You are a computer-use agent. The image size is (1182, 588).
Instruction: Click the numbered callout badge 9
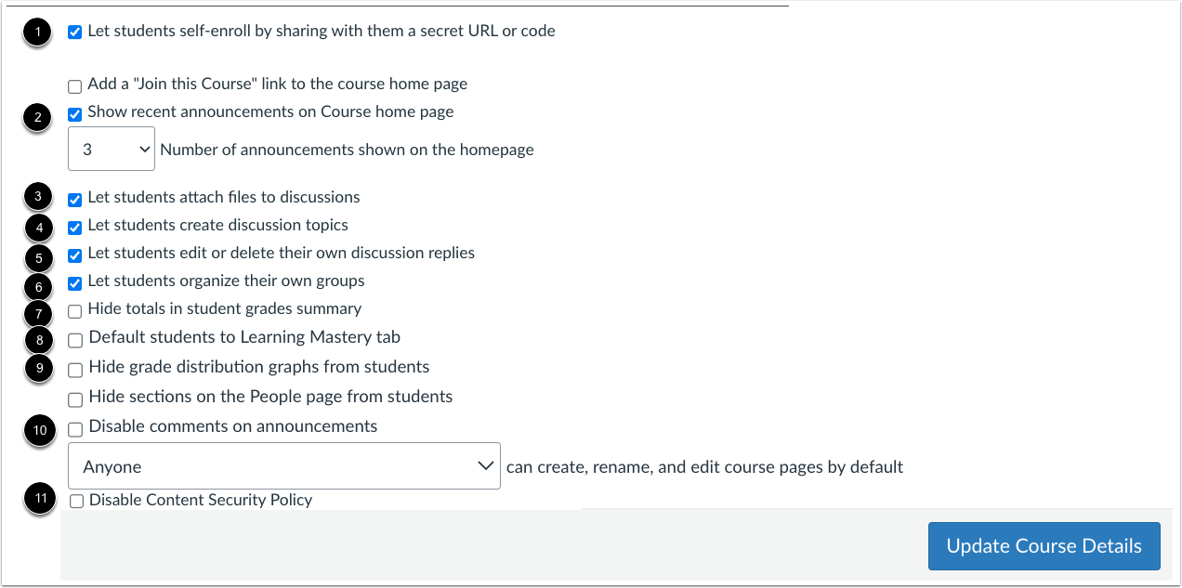click(37, 370)
